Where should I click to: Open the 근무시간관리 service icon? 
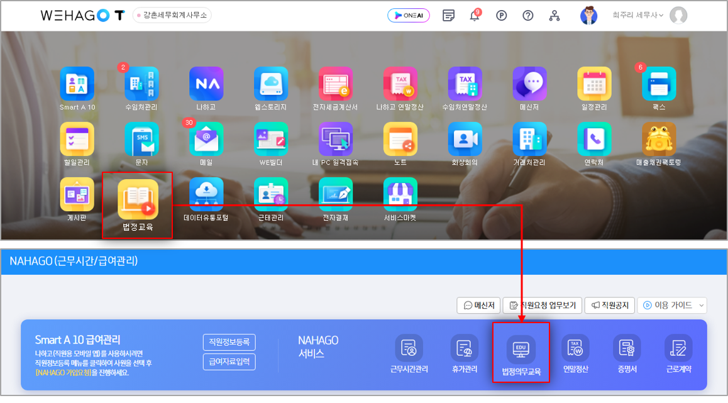(x=409, y=348)
